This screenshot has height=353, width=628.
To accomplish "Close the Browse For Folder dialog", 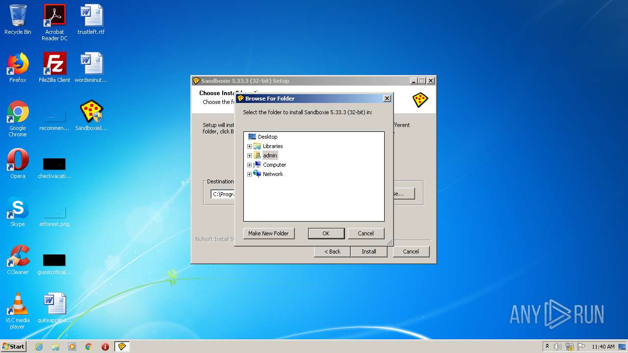I will [387, 99].
